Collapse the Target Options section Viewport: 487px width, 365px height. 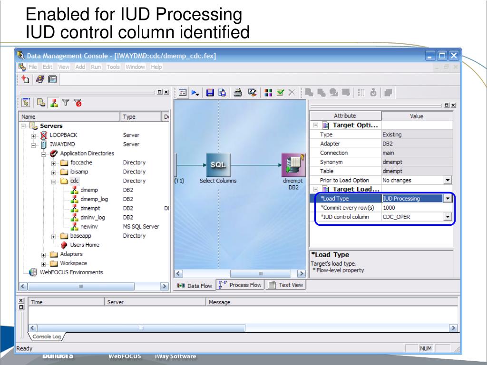click(316, 125)
